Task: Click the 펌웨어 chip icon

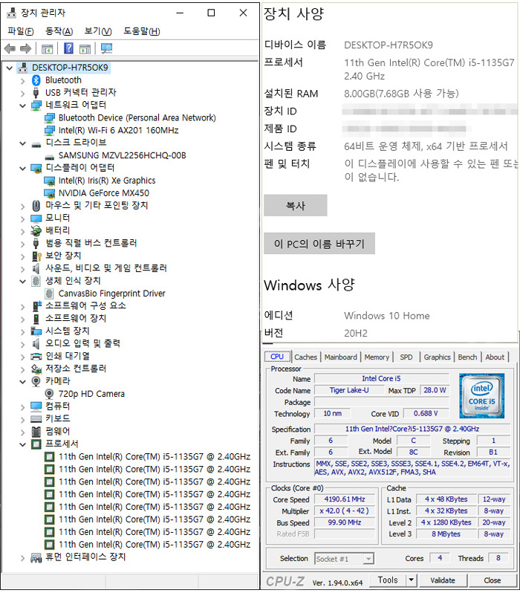Action: tap(36, 431)
